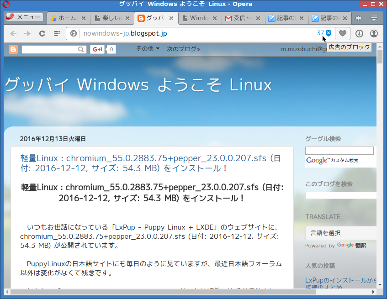Close the Windo tab
Viewport: 387px width, 299px height.
coord(215,18)
